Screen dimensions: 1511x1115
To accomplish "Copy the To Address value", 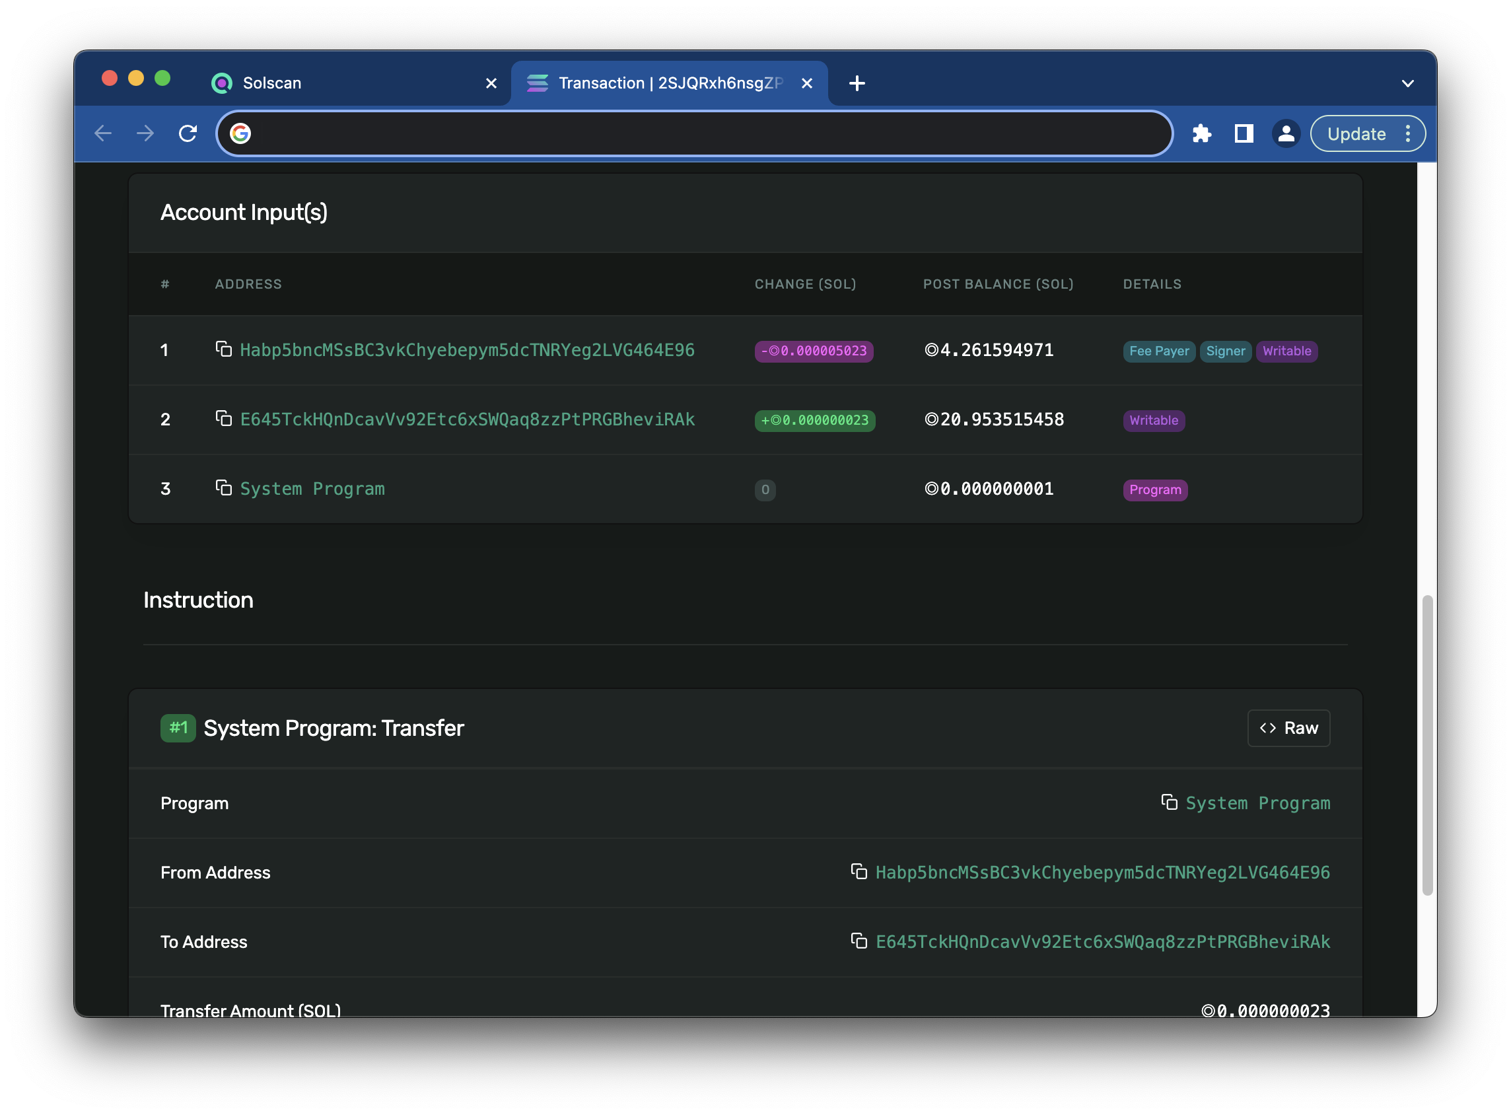I will [x=860, y=941].
